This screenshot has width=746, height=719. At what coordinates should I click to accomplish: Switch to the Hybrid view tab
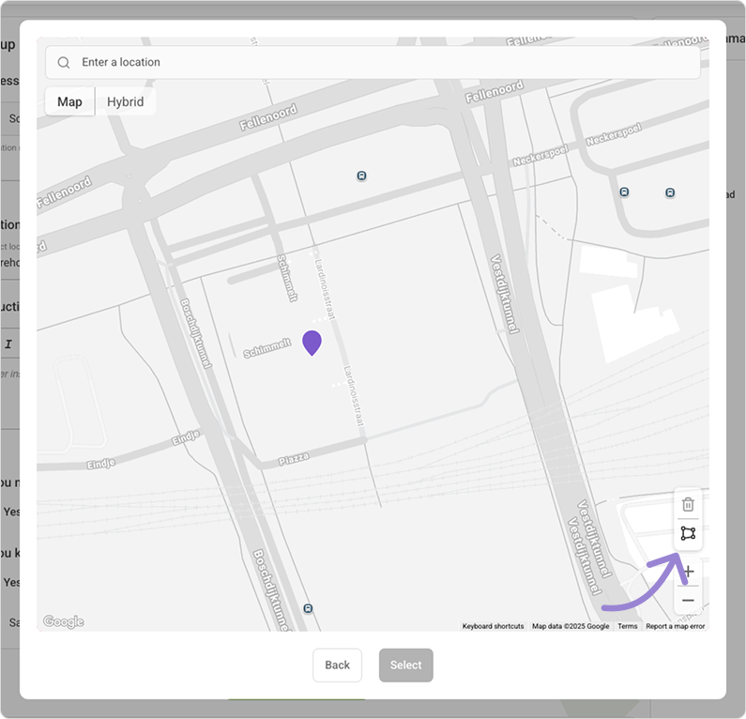(x=125, y=101)
